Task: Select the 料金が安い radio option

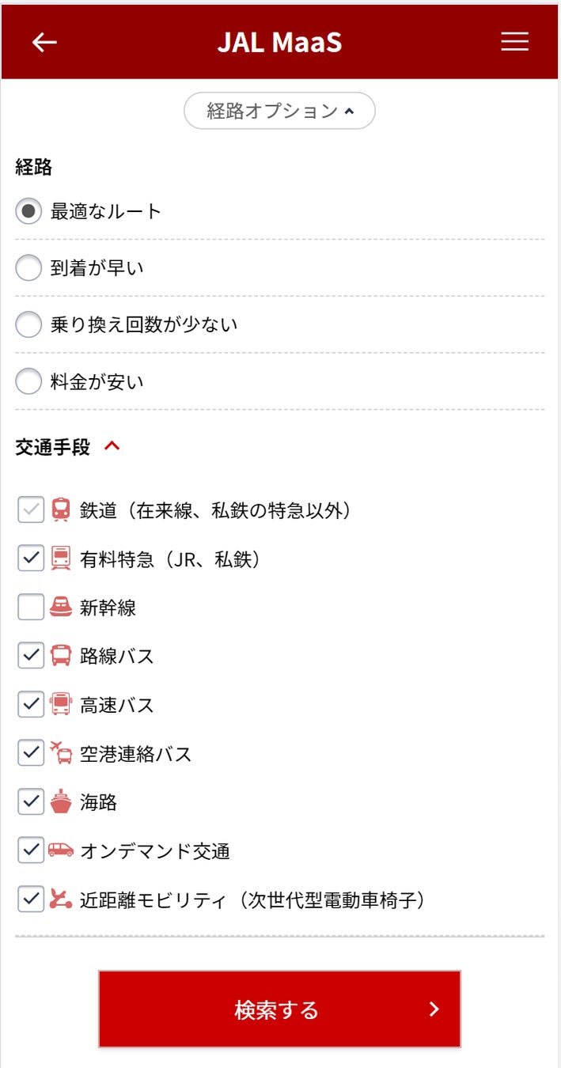Action: point(28,382)
